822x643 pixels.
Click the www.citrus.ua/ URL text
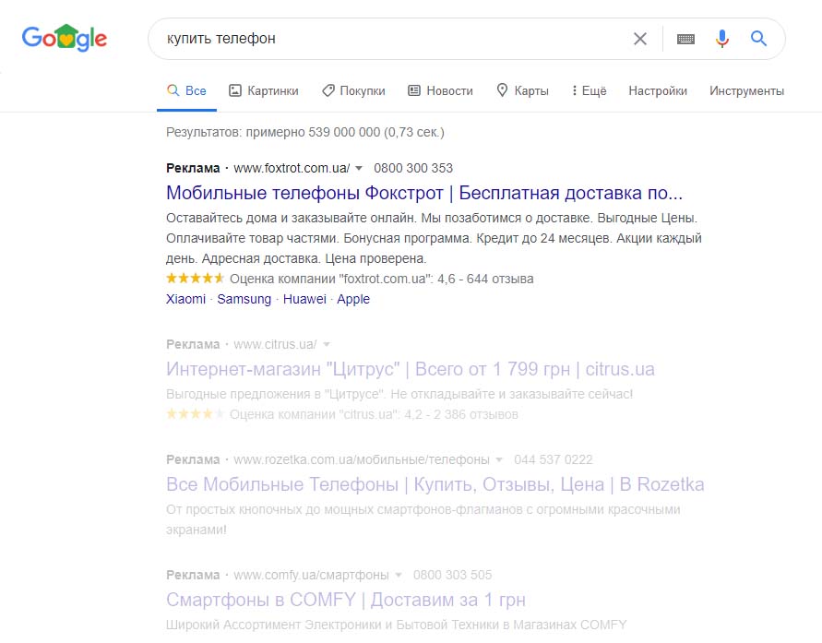(x=275, y=344)
